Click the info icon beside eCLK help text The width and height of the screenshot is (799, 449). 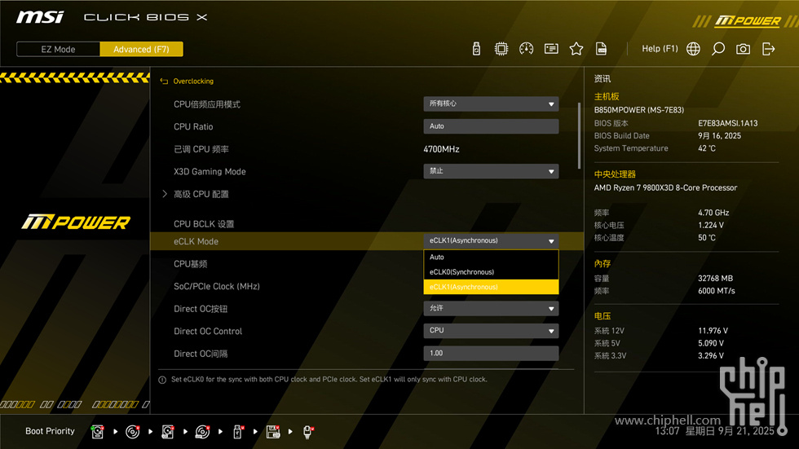click(x=162, y=380)
